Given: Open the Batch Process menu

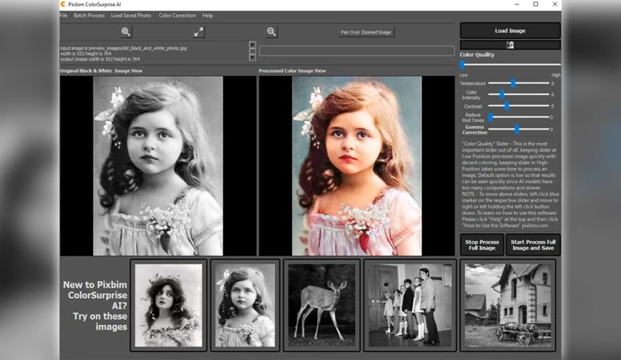Looking at the screenshot, I should [89, 16].
